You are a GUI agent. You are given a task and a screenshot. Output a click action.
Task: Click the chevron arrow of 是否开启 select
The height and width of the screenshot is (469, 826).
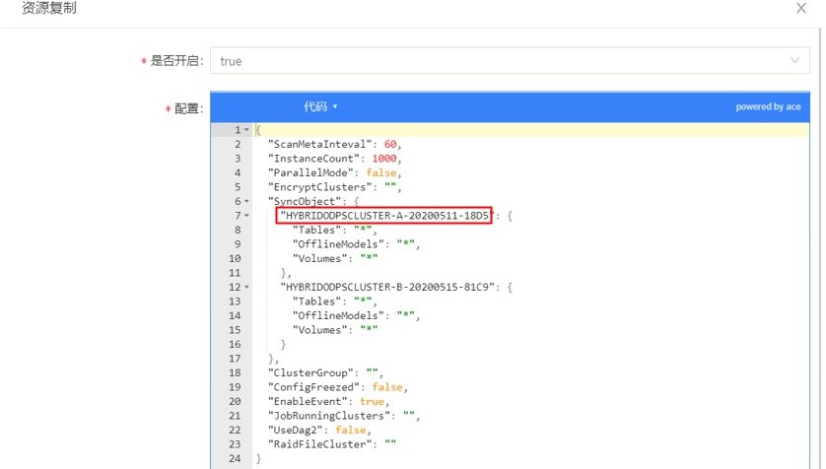point(794,60)
